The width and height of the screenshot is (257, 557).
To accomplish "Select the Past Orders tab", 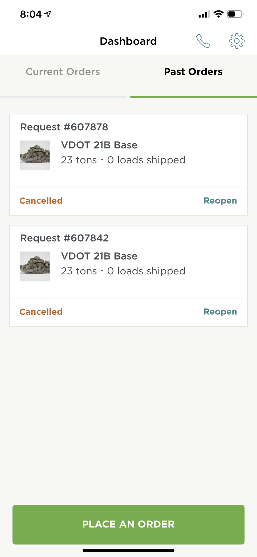I will 193,72.
